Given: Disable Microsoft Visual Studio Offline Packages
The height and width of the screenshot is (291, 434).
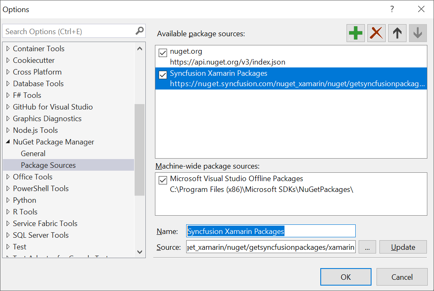Looking at the screenshot, I should coord(164,180).
